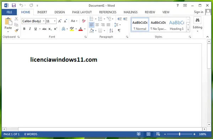
Task: Apply the Heading 1 style
Action: [x=176, y=25]
